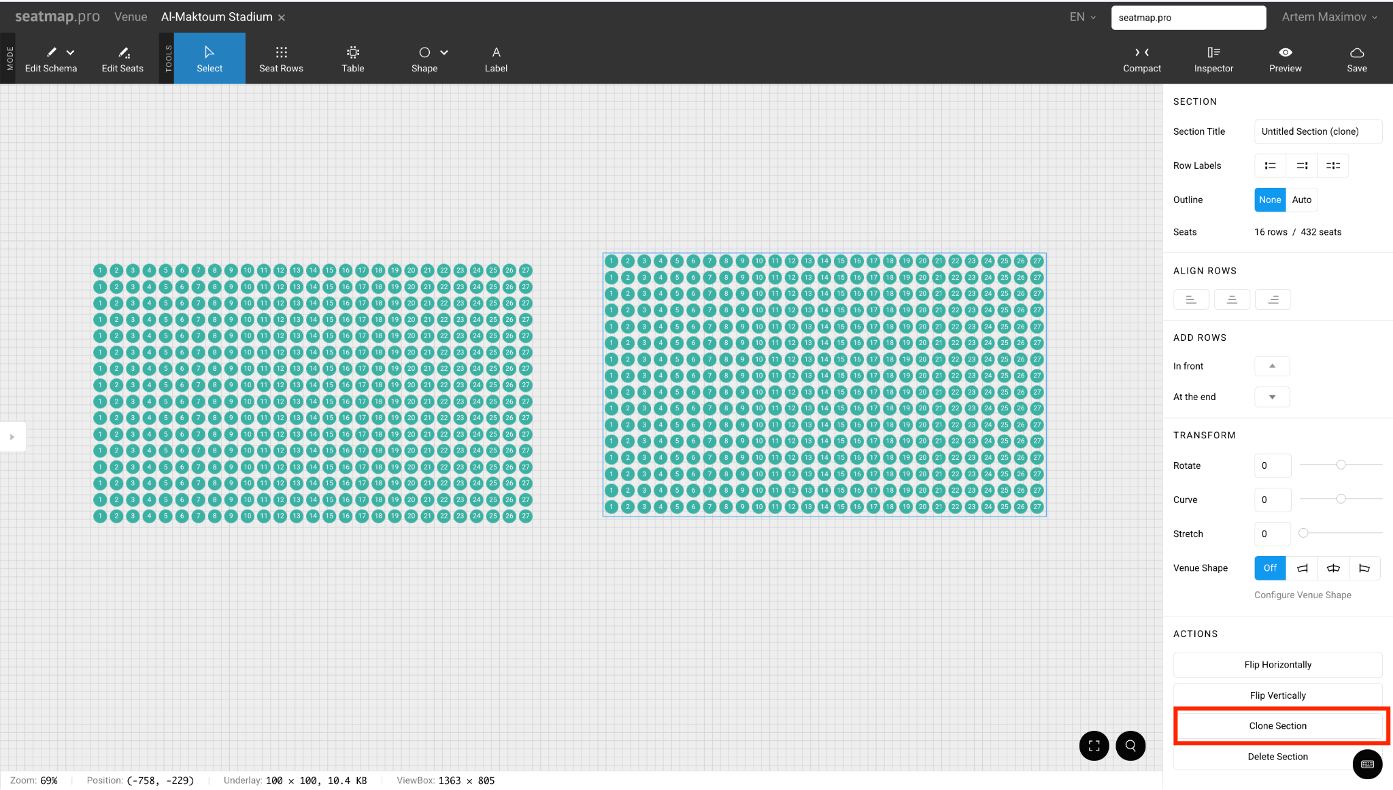The image size is (1393, 790).
Task: Select the Seat Rows tool
Action: pos(281,59)
